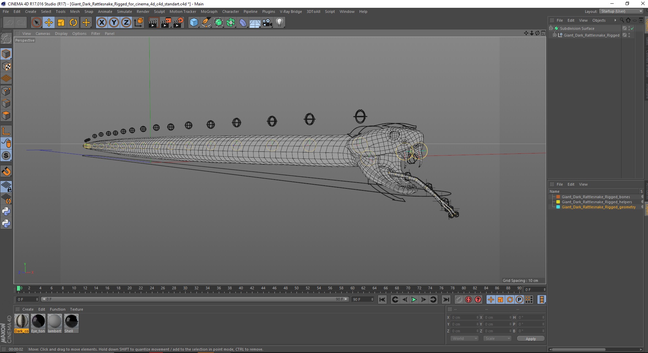Viewport: 648px width, 353px height.
Task: Toggle visibility dots of Subdivision Surface
Action: click(629, 28)
